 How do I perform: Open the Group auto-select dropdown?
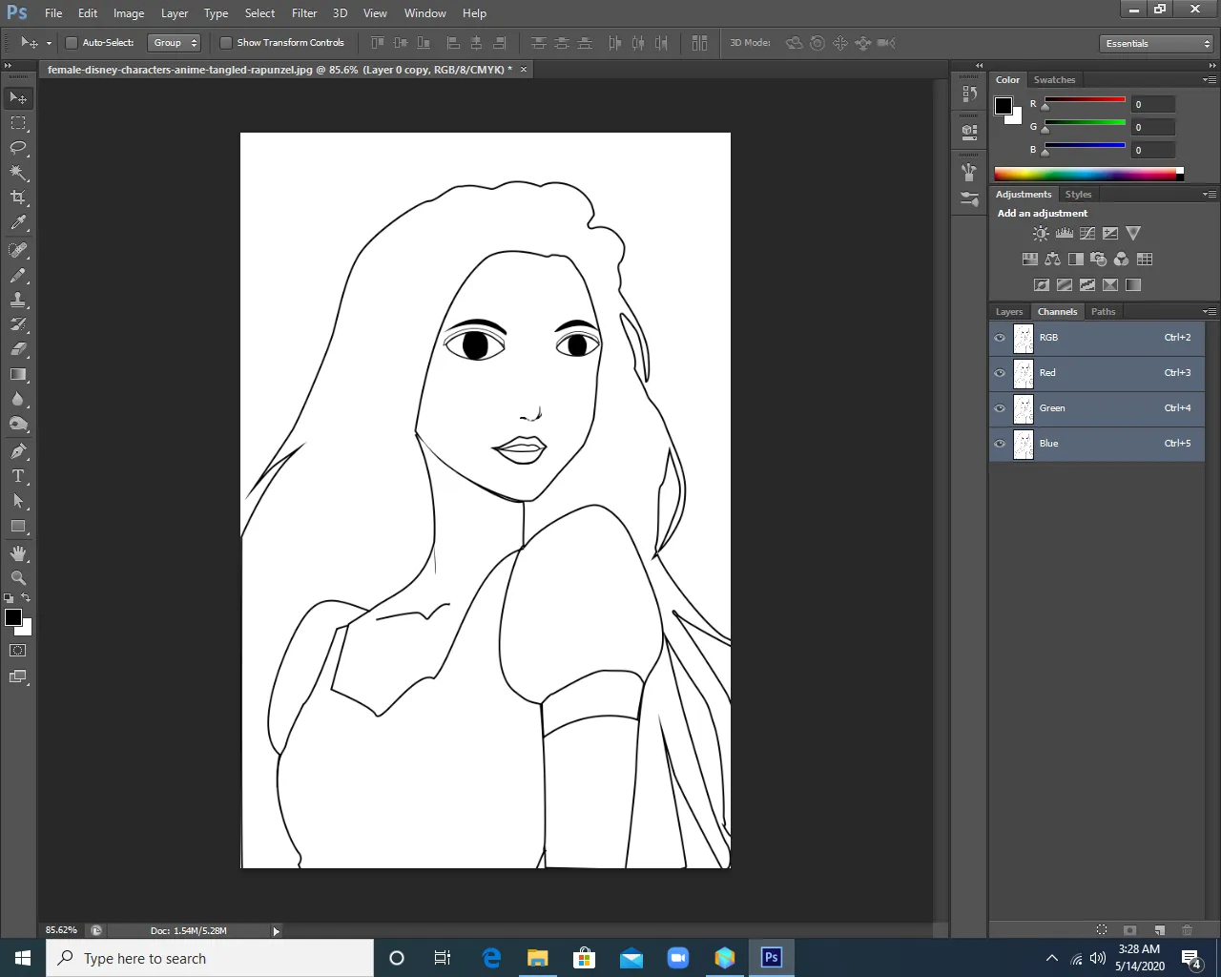point(175,43)
